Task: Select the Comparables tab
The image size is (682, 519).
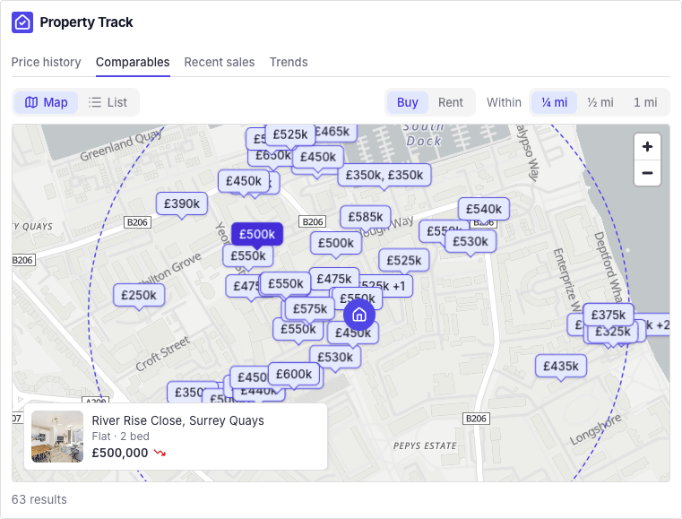Action: pos(133,62)
